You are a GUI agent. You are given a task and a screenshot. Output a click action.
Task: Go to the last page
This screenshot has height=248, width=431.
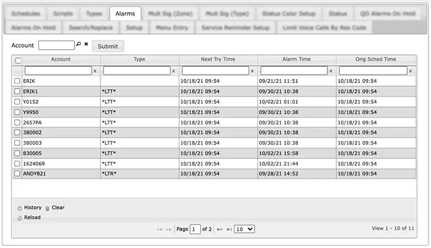tap(229, 230)
